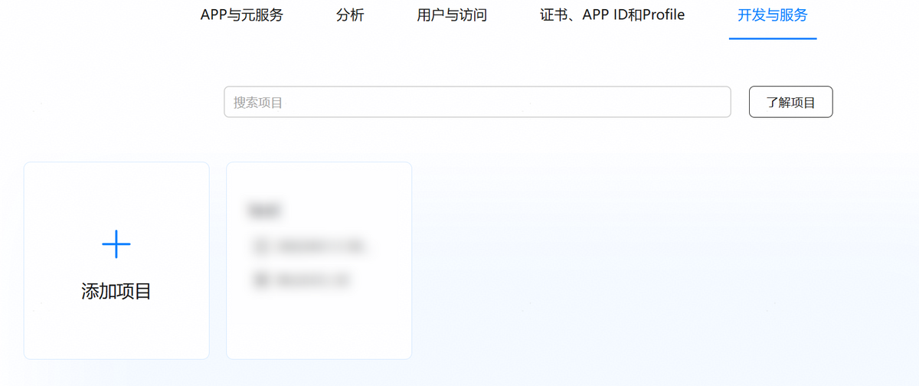Click the blue underline below 开发与服务

(772, 38)
